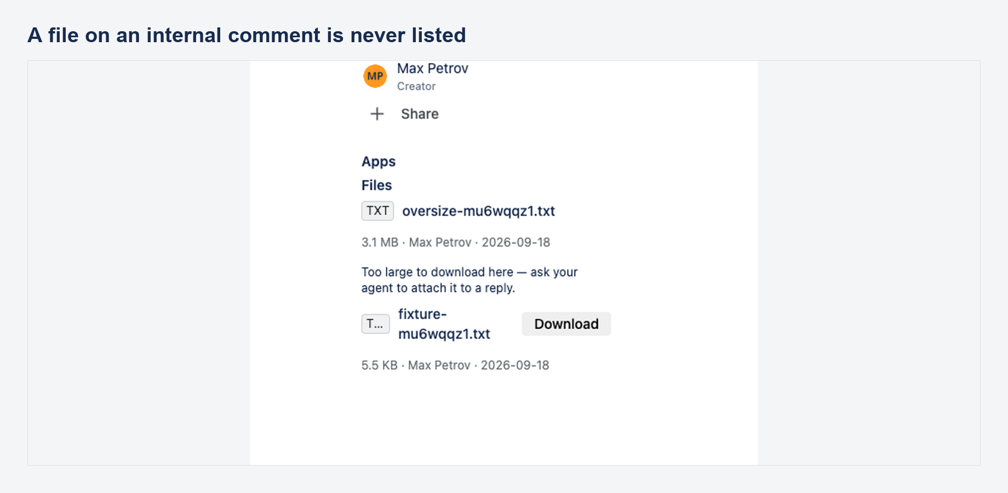
Task: Click the Share label
Action: tap(420, 114)
